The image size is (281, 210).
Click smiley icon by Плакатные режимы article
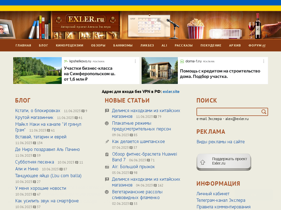pos(107,123)
